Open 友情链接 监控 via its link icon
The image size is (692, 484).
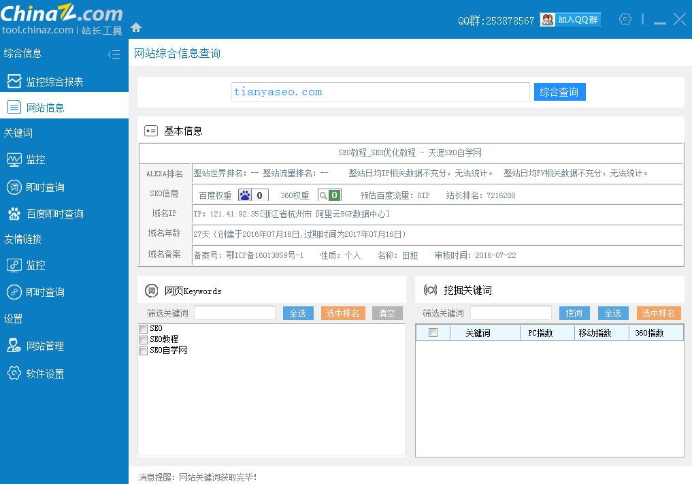[15, 265]
